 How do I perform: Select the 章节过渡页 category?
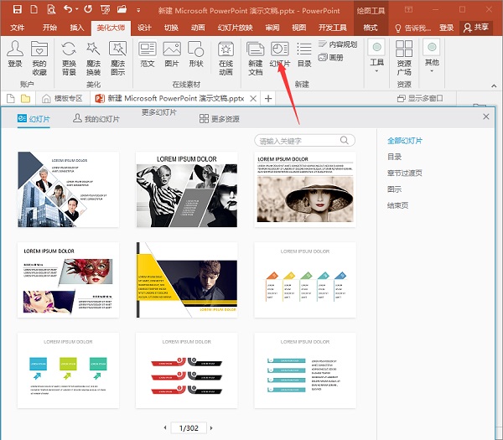coord(405,173)
